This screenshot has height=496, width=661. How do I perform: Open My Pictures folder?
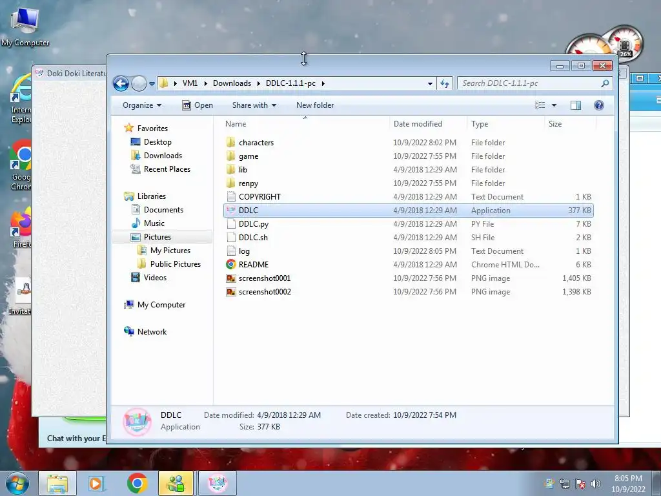tap(170, 251)
